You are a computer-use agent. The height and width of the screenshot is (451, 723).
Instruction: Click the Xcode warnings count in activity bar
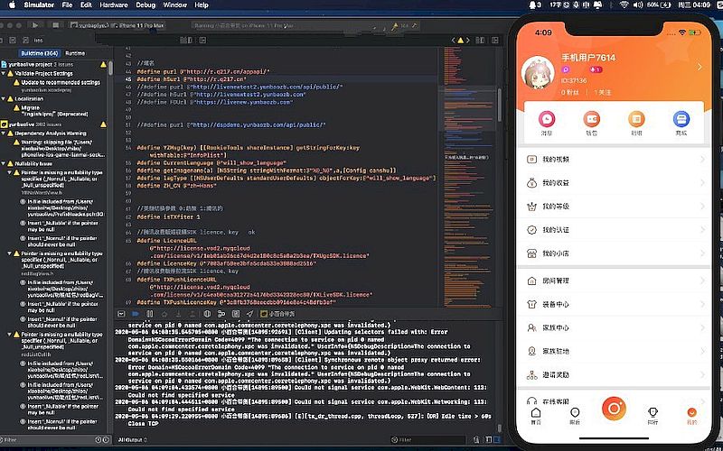401,26
